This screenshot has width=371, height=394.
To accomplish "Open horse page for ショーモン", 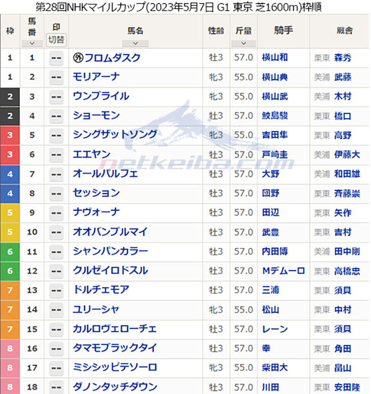I will click(96, 116).
